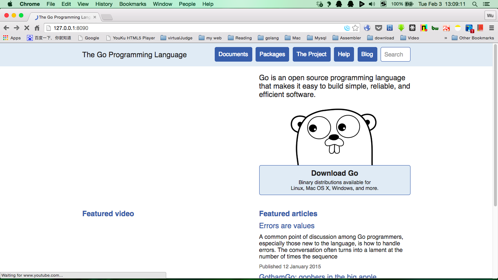Stop page loading with X button

click(27, 28)
